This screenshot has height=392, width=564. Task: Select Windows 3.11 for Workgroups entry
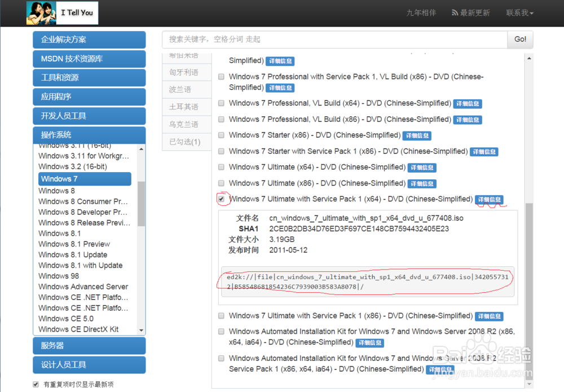coord(83,156)
